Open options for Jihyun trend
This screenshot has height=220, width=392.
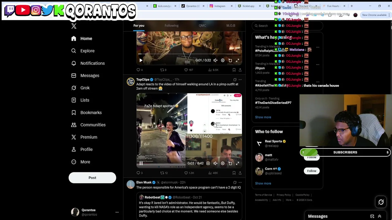pos(318,64)
